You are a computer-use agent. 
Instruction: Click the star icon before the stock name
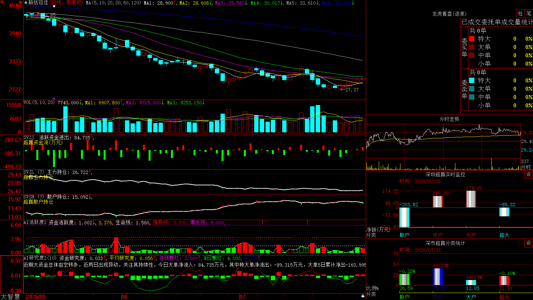(26, 3)
